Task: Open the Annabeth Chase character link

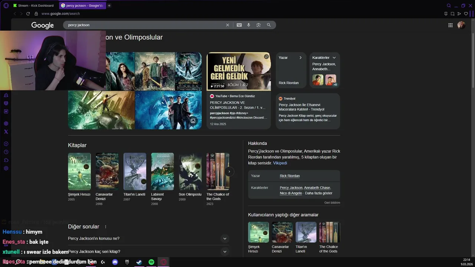Action: coord(317,188)
